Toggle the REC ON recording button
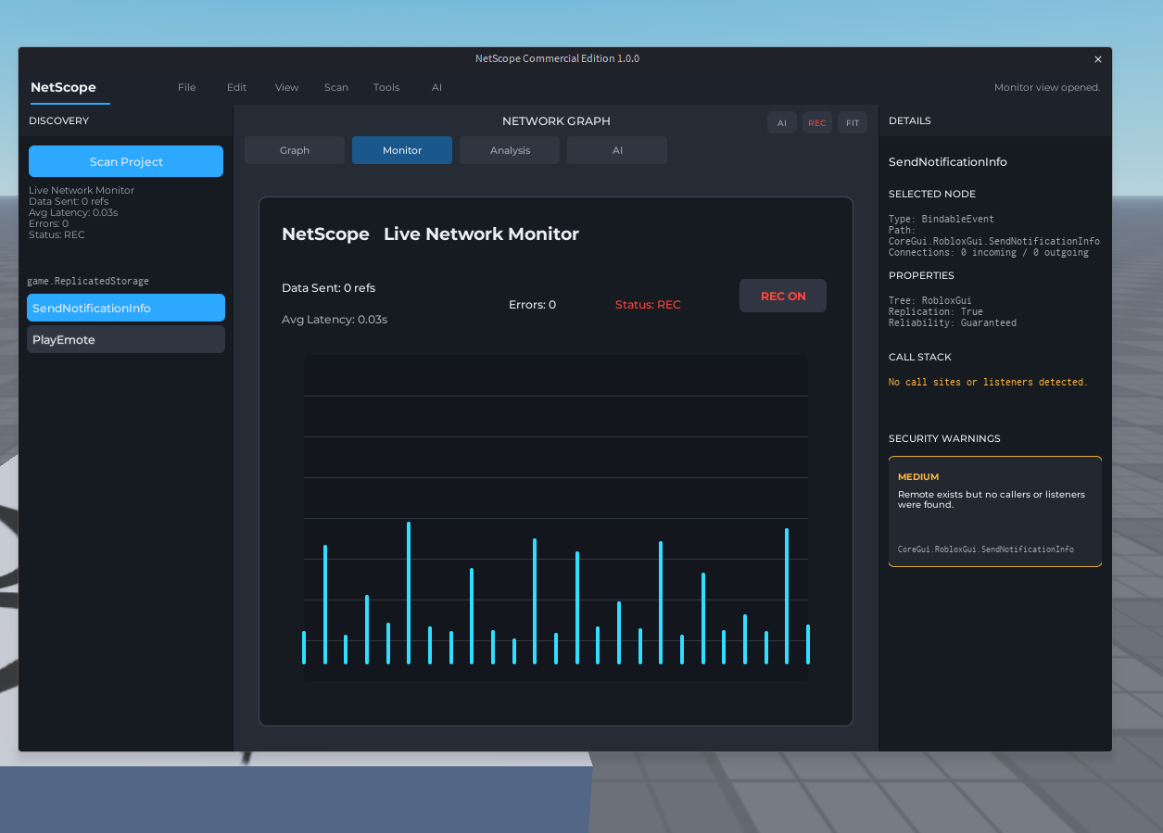The width and height of the screenshot is (1163, 833). (783, 296)
